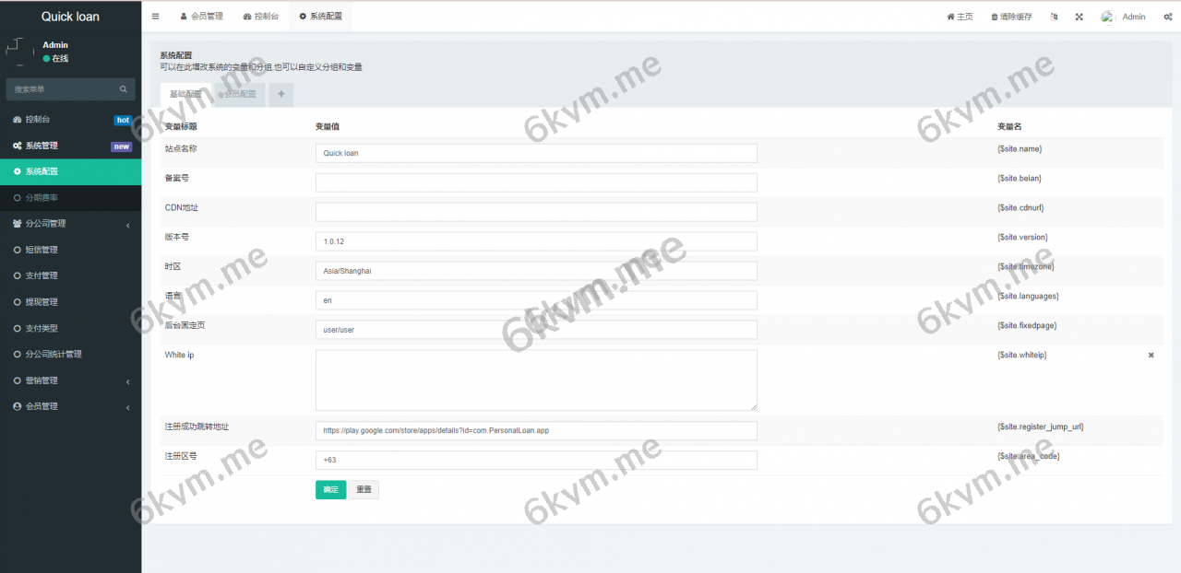Switch to the 会员配置 tab
Viewport: 1181px width, 573px height.
239,94
